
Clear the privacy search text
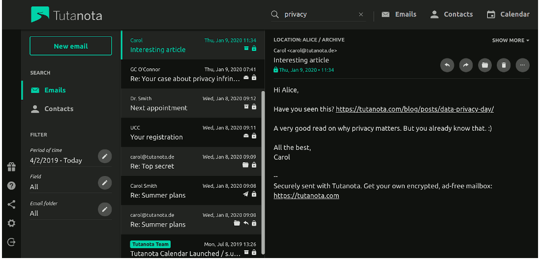[x=361, y=15]
